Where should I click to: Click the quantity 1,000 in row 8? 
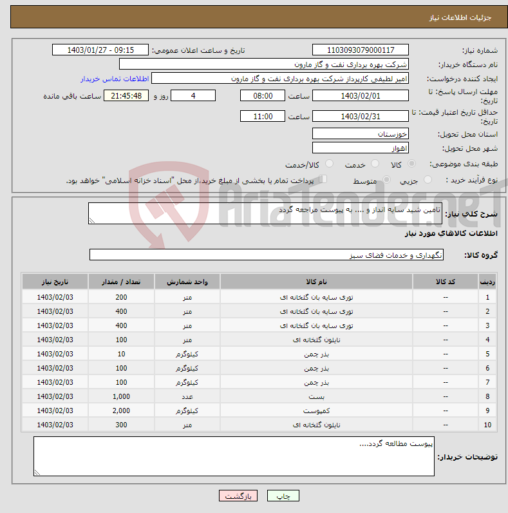(x=121, y=396)
